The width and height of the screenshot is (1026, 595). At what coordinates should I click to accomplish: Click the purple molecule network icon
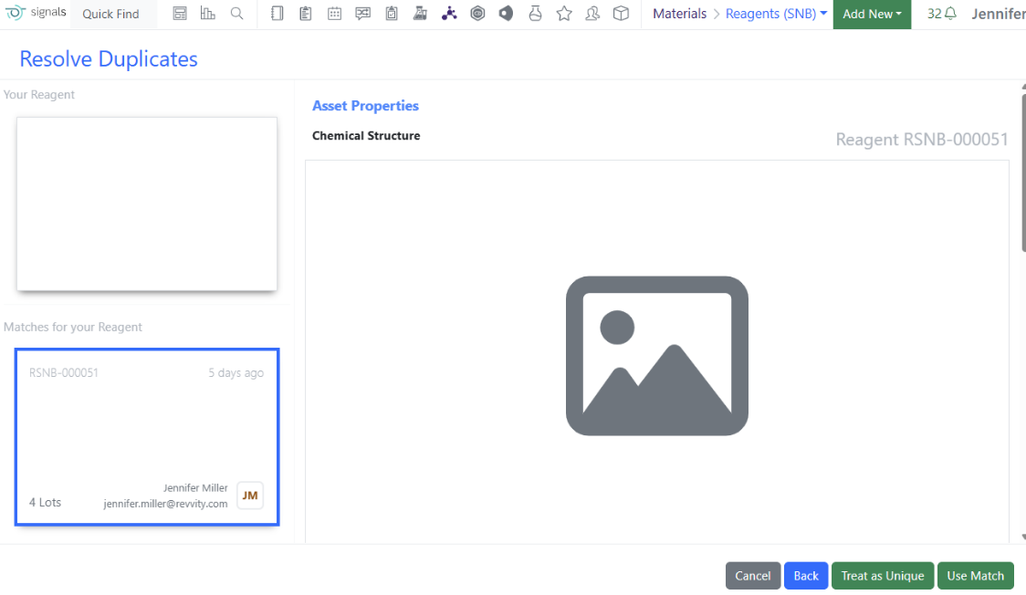pos(448,14)
